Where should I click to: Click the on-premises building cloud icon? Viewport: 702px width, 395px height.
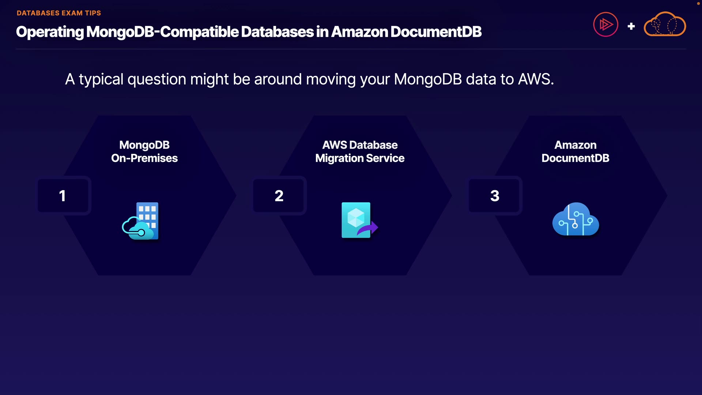[141, 221]
